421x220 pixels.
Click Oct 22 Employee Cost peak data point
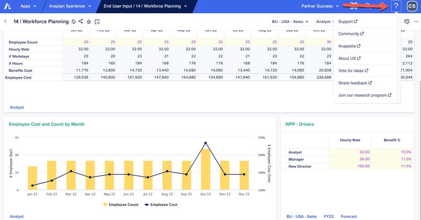205,143
